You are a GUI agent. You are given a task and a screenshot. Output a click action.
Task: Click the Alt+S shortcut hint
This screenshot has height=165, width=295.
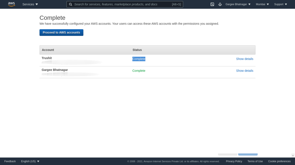coord(176,4)
